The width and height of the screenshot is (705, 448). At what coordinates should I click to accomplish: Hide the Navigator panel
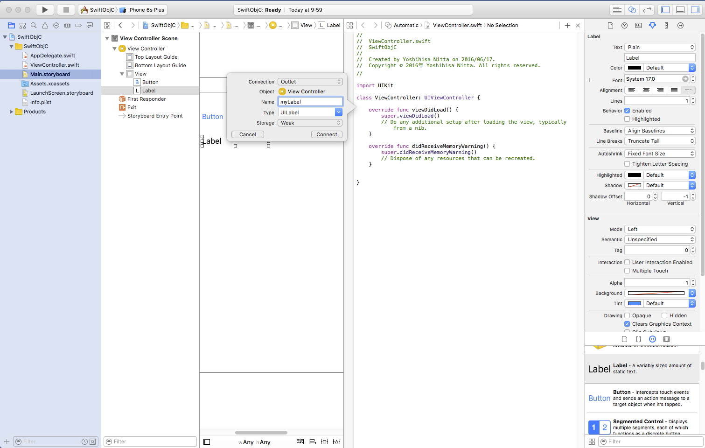pos(665,10)
